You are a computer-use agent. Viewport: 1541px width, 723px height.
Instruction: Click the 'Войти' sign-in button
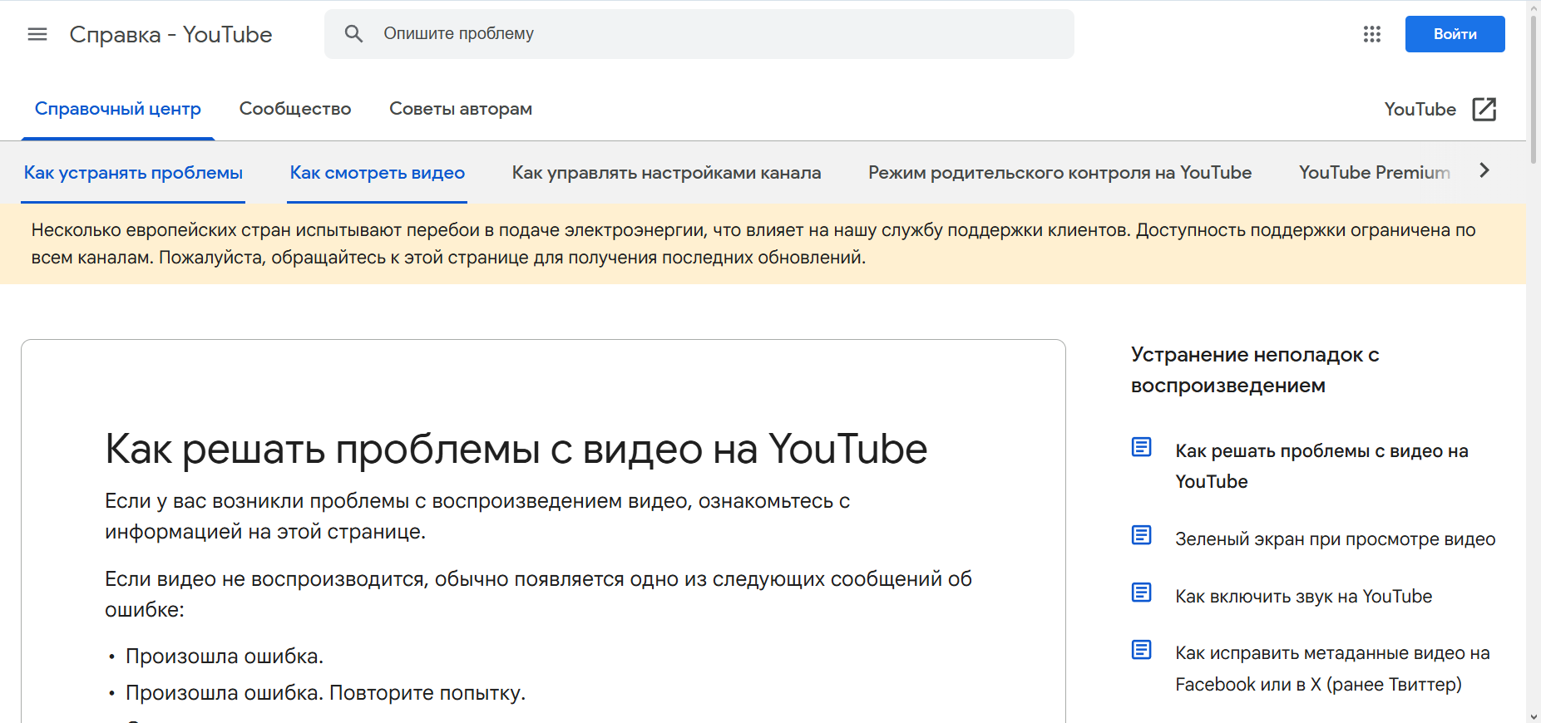[x=1455, y=34]
